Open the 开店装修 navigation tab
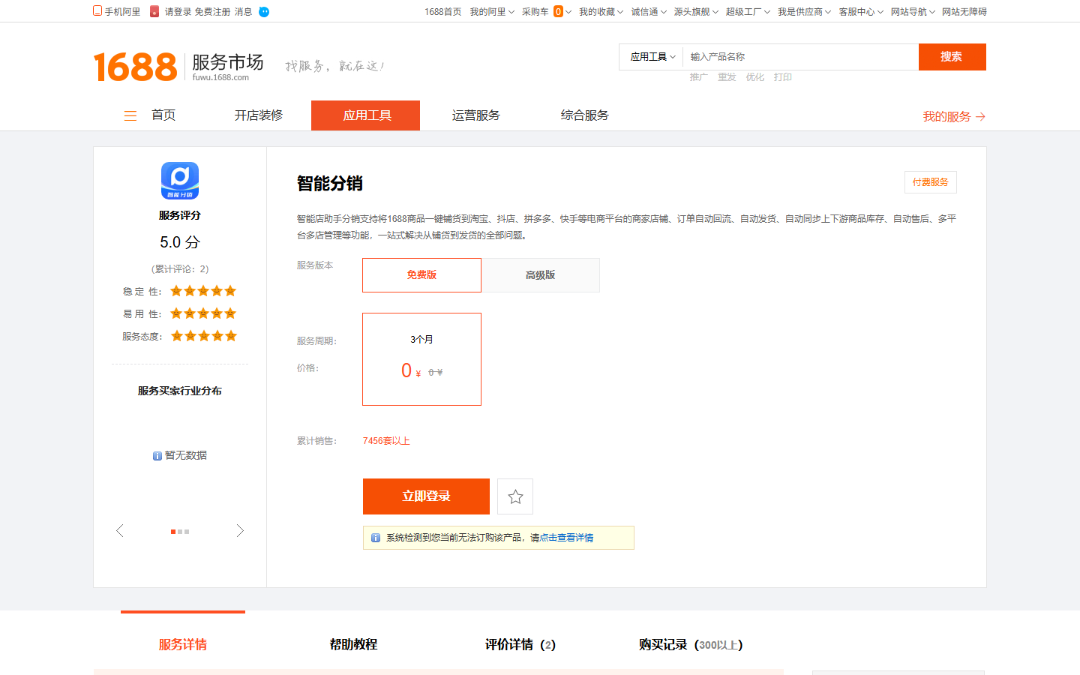This screenshot has height=675, width=1080. click(259, 115)
